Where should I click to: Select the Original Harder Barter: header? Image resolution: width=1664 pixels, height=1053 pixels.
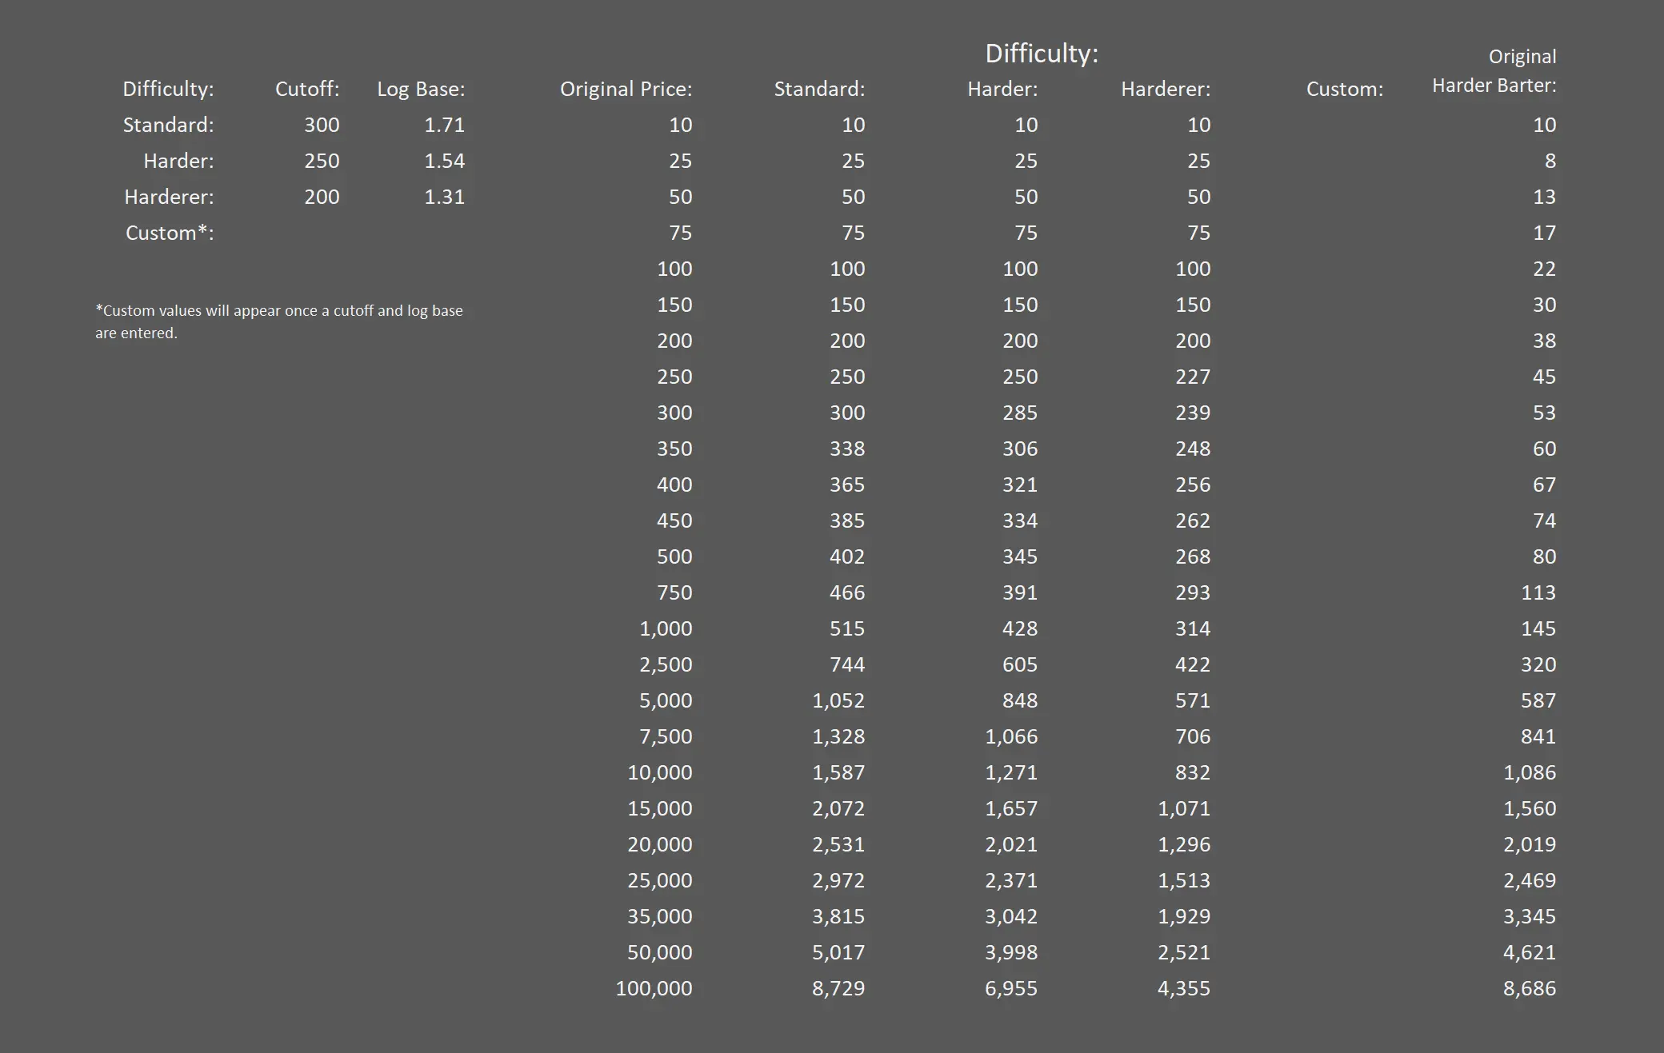pyautogui.click(x=1494, y=71)
